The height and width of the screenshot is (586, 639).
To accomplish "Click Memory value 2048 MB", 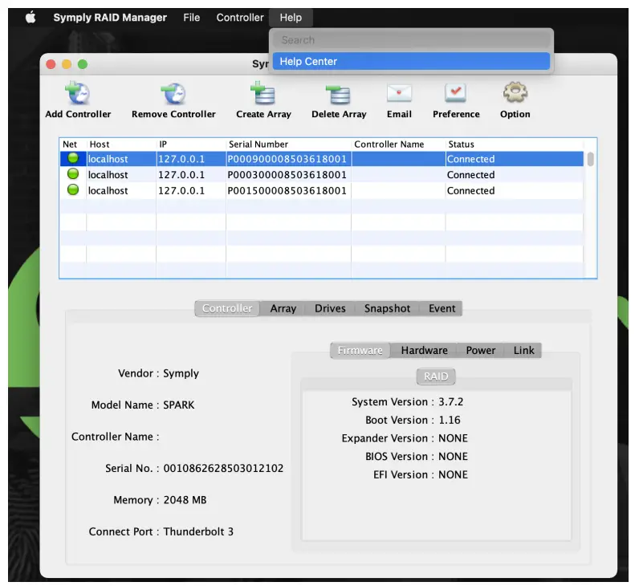I will pyautogui.click(x=185, y=500).
